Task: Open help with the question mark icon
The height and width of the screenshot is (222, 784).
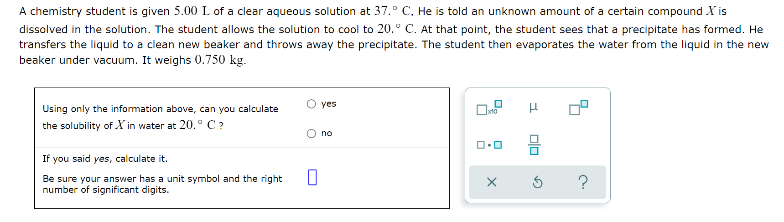Action: [583, 182]
